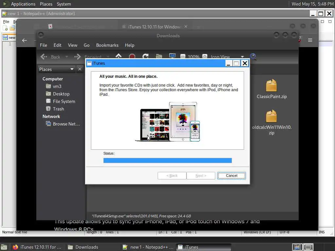
Task: Click the iTunes device artwork image
Action: click(167, 122)
